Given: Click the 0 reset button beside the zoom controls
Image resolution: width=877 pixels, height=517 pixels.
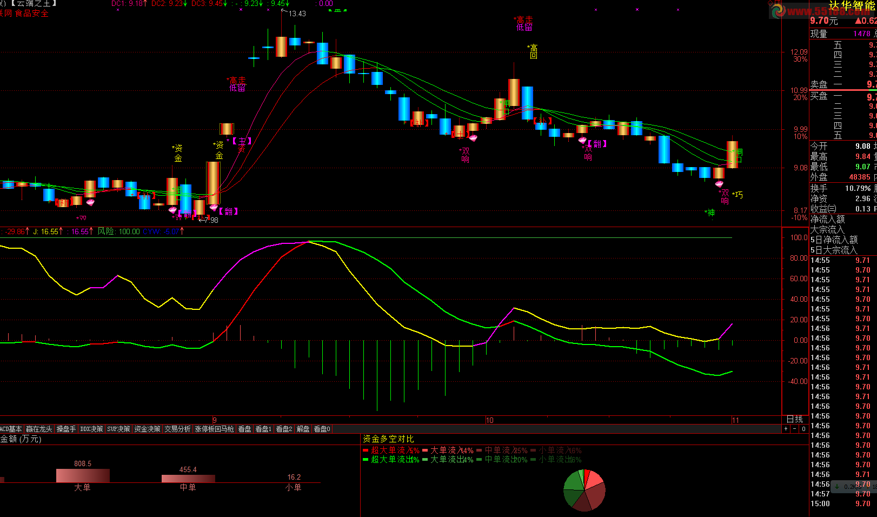Looking at the screenshot, I should [803, 429].
